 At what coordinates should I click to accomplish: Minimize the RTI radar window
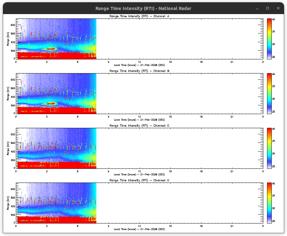coord(257,8)
